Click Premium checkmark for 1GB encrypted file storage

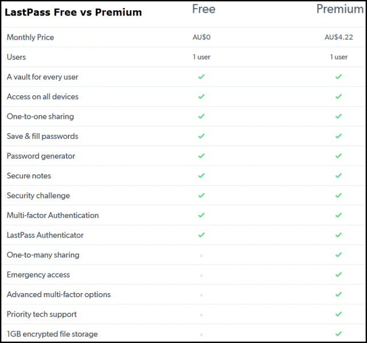pos(338,334)
